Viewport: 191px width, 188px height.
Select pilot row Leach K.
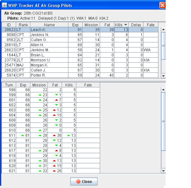click(80, 30)
